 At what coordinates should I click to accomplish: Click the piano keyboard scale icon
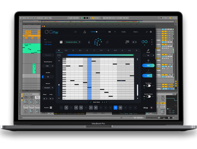click(61, 42)
